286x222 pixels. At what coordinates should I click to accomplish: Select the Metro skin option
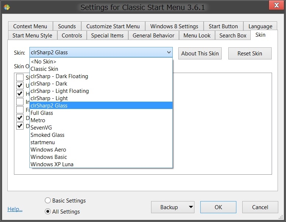(101, 120)
